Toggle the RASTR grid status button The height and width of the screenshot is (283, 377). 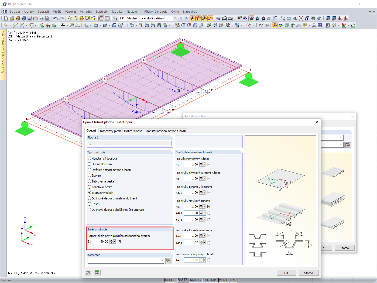[x=183, y=280]
